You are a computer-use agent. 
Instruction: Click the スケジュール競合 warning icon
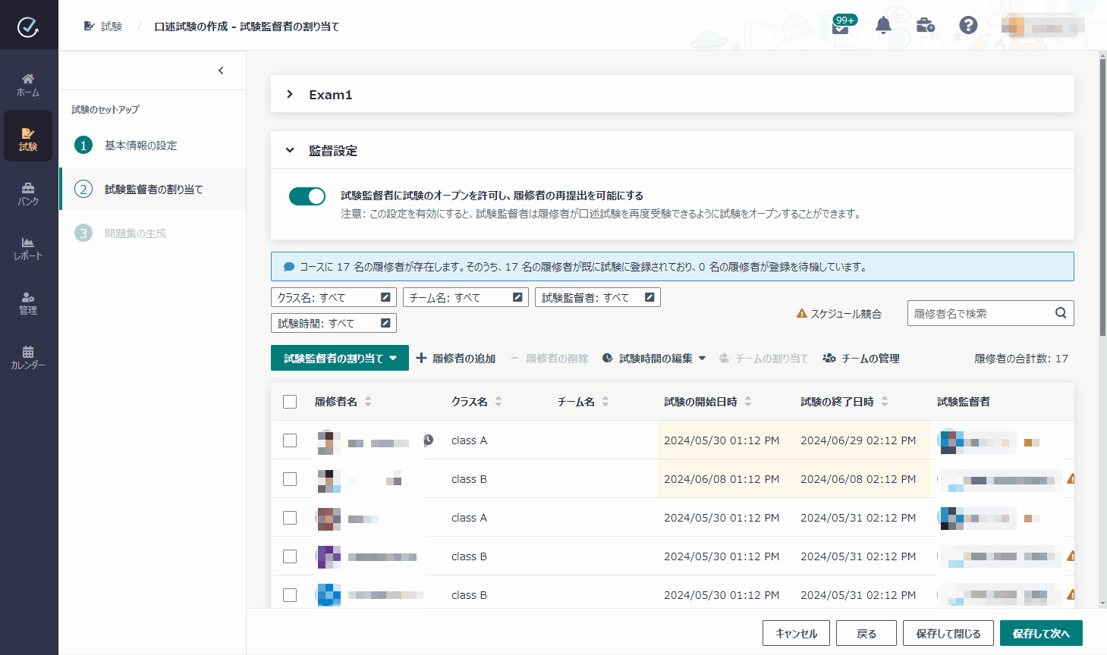coord(801,313)
